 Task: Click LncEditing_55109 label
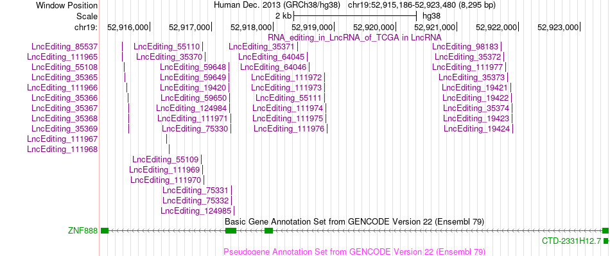[x=165, y=159]
